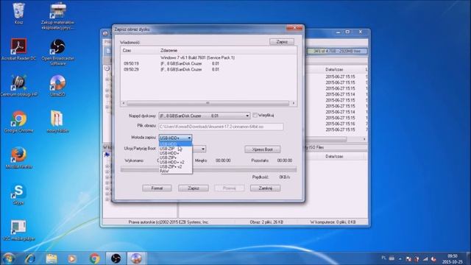This screenshot has width=471, height=265.
Task: Open Centrum obsługi HP desktop icon
Action: [18, 85]
